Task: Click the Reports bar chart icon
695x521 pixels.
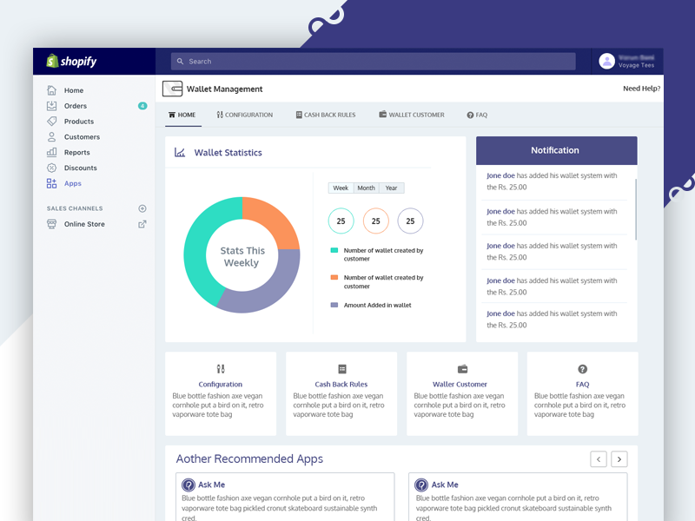Action: pyautogui.click(x=51, y=152)
